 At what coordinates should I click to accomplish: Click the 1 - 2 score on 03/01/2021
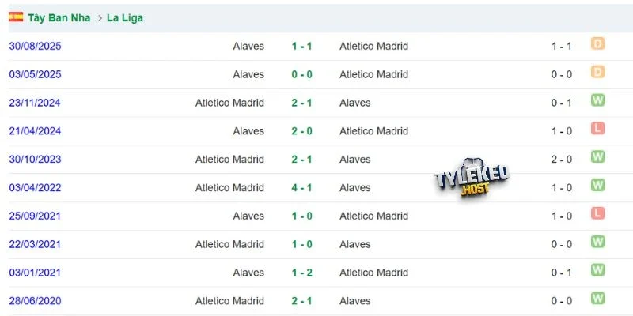(x=302, y=273)
